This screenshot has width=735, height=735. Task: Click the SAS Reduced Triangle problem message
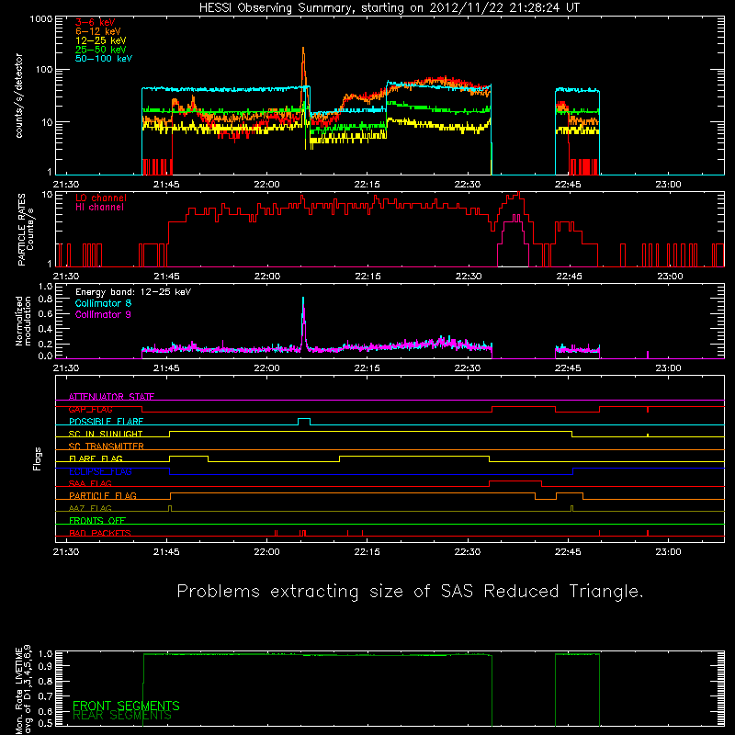coord(410,591)
